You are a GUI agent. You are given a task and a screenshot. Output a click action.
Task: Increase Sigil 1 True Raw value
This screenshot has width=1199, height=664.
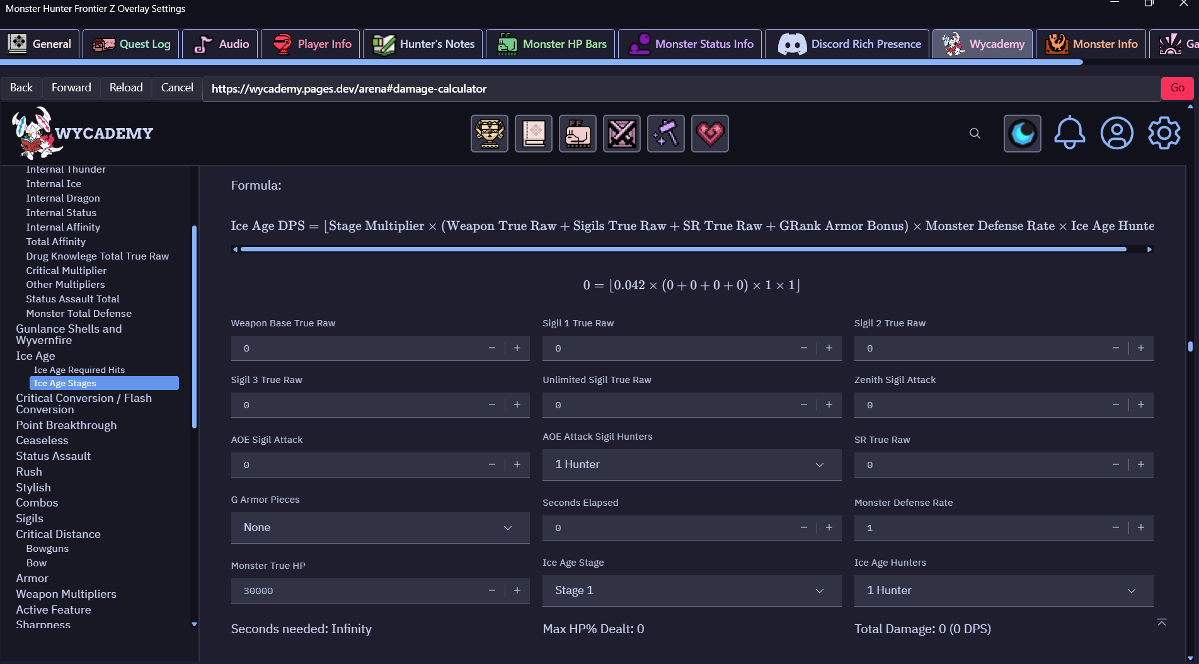point(829,348)
